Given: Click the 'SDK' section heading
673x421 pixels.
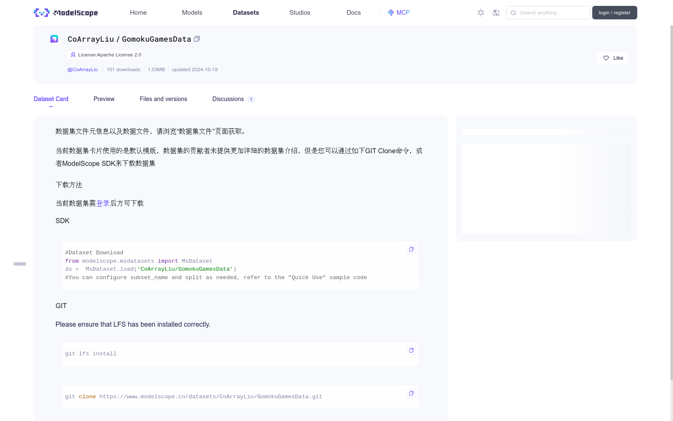Looking at the screenshot, I should pos(62,221).
